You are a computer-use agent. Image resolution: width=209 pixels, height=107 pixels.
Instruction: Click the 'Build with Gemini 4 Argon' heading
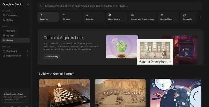point(57,74)
